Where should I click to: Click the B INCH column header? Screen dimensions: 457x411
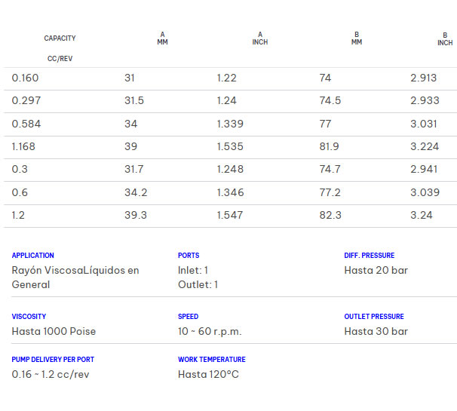coord(445,38)
